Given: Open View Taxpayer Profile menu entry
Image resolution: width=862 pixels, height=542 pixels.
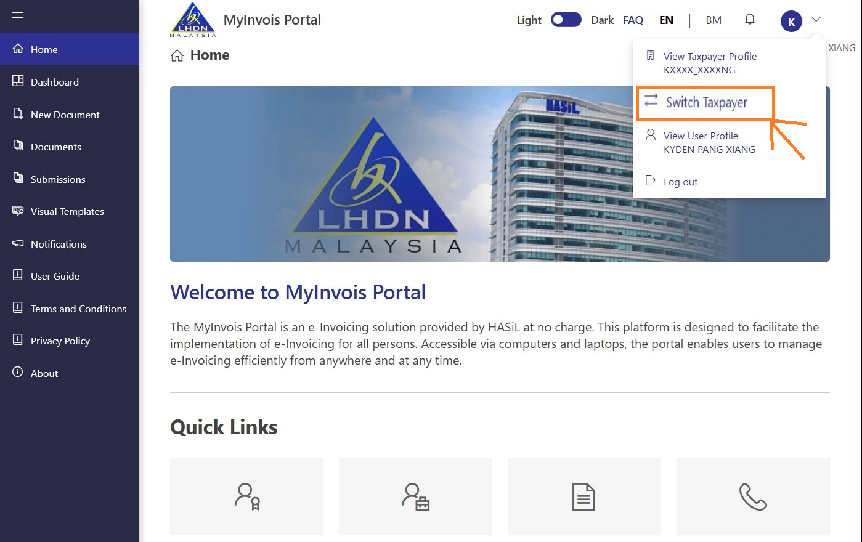Looking at the screenshot, I should [x=710, y=63].
